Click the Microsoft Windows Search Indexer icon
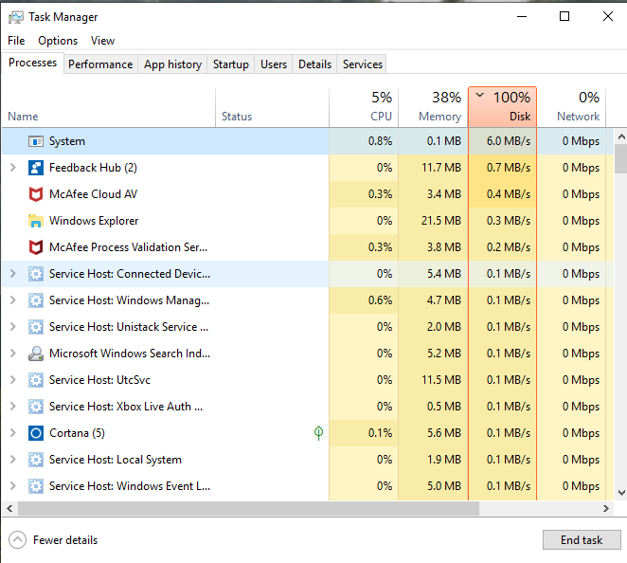The image size is (627, 563). coord(36,354)
